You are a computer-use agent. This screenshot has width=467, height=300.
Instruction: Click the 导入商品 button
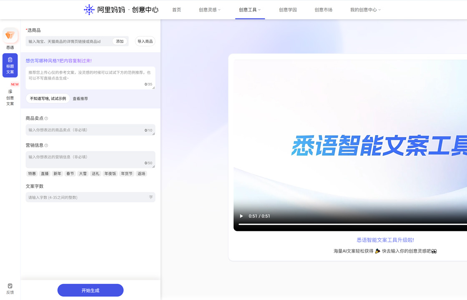[145, 41]
